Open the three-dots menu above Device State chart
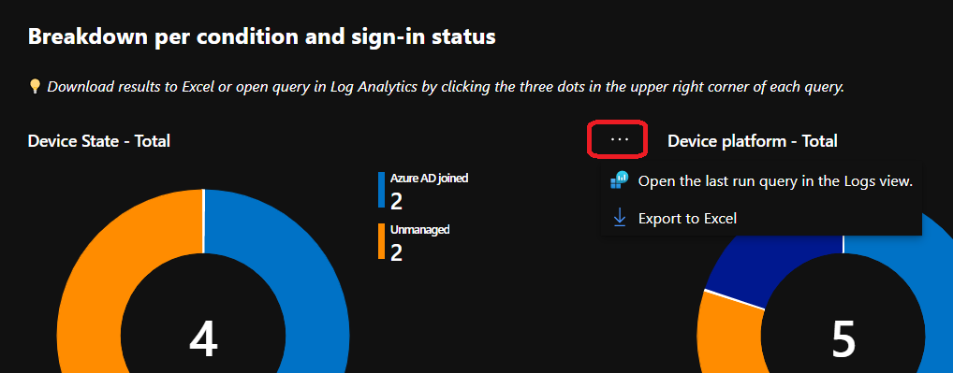953x373 pixels. point(619,139)
